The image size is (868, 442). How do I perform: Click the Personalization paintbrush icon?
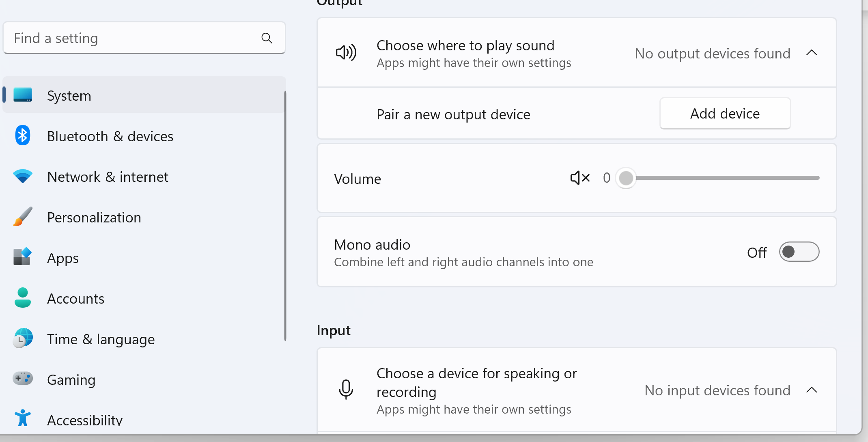pos(23,217)
